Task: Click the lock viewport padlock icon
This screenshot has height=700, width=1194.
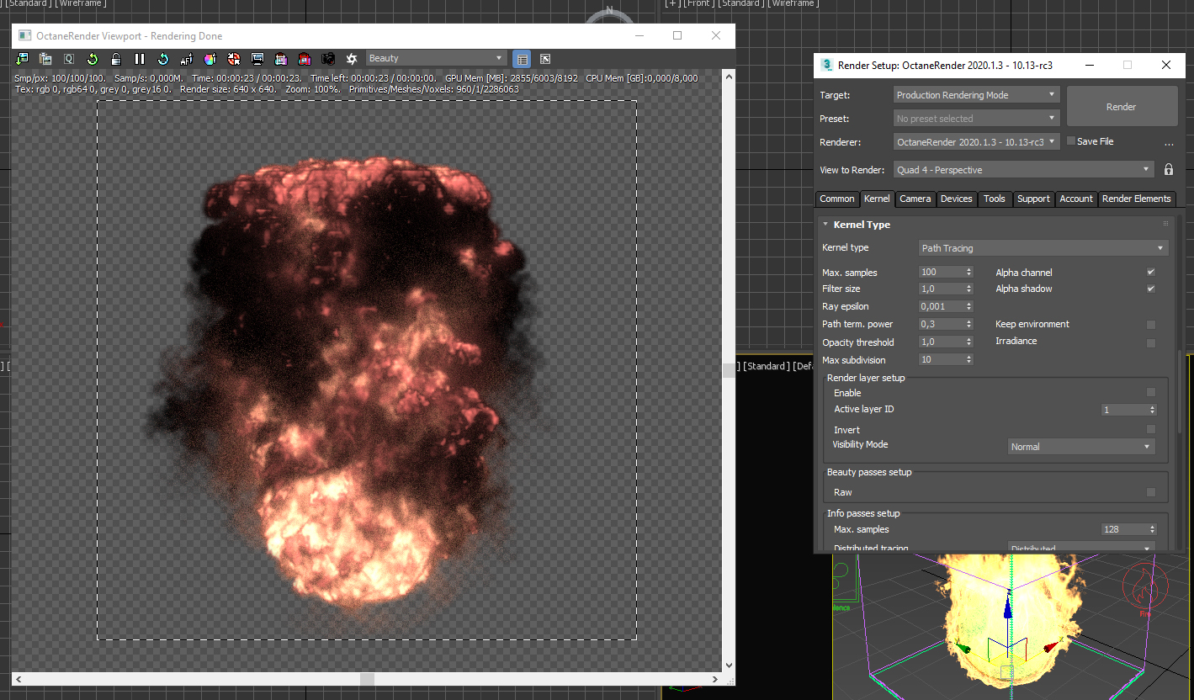Action: point(116,59)
